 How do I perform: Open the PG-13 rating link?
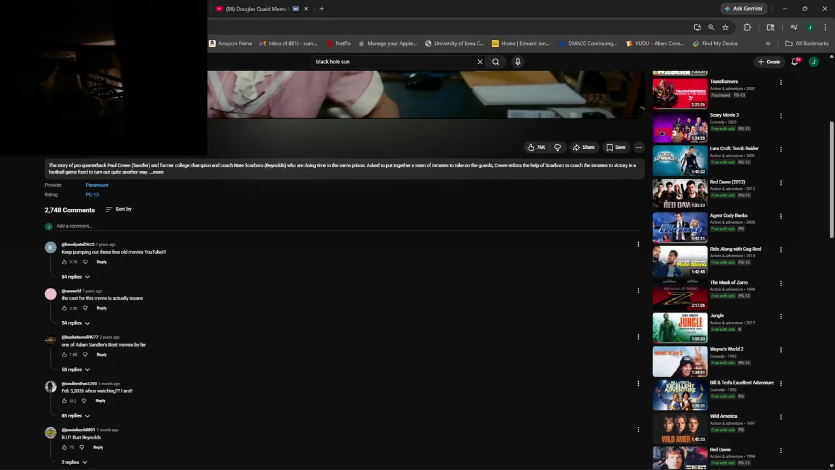point(92,195)
